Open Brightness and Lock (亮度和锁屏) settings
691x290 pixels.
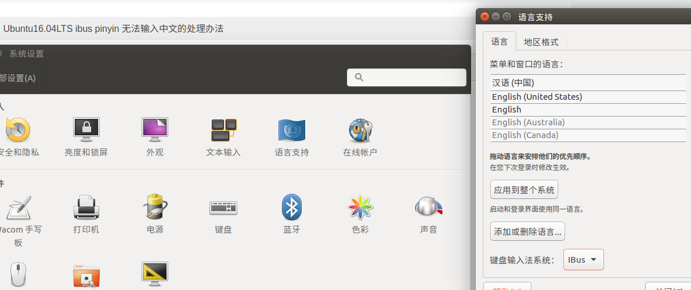pyautogui.click(x=86, y=129)
